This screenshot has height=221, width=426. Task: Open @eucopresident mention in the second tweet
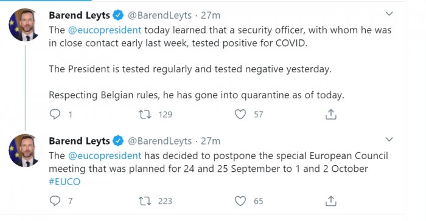[105, 155]
